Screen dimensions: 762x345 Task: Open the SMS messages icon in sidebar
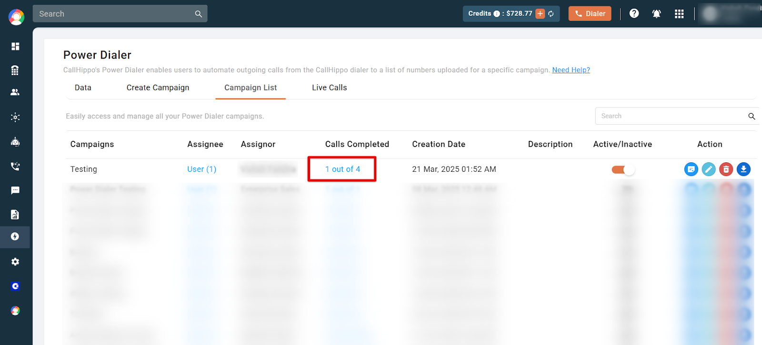pyautogui.click(x=15, y=190)
